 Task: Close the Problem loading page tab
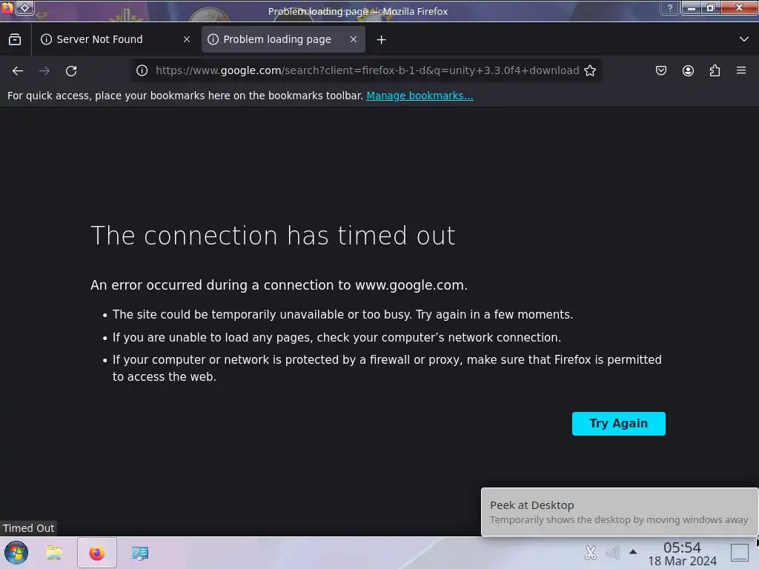(354, 40)
